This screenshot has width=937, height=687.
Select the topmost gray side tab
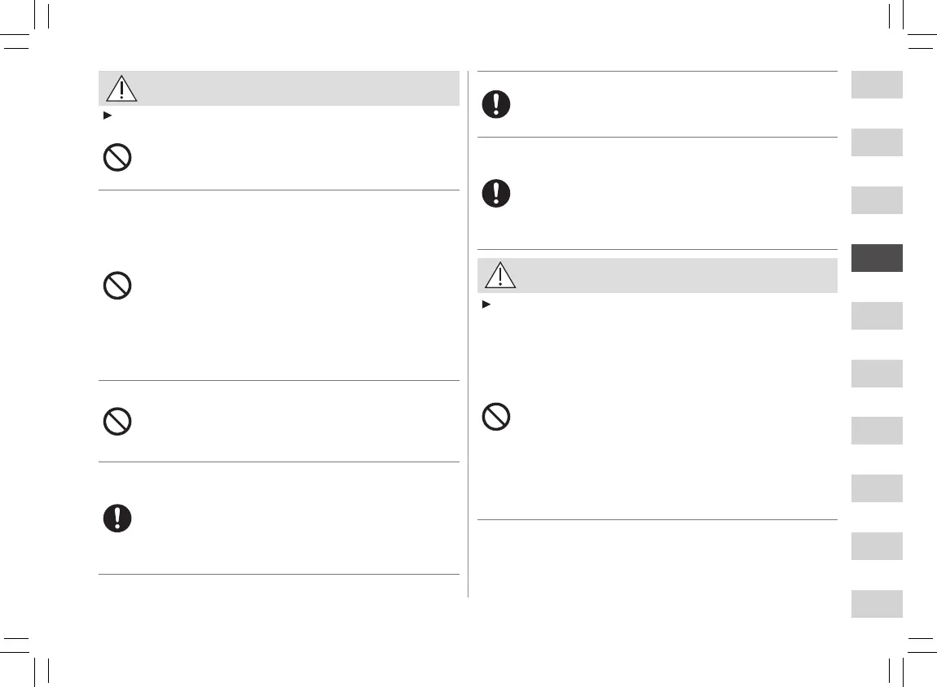pyautogui.click(x=877, y=85)
